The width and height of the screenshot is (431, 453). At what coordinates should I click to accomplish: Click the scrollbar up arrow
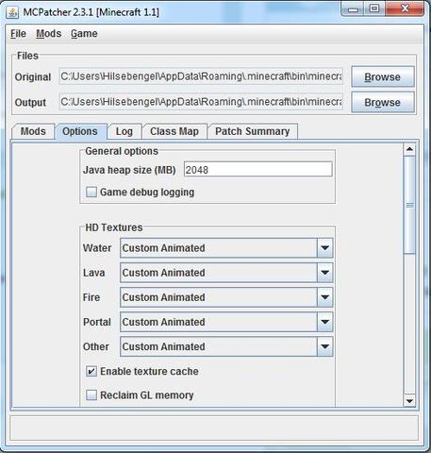[x=409, y=149]
